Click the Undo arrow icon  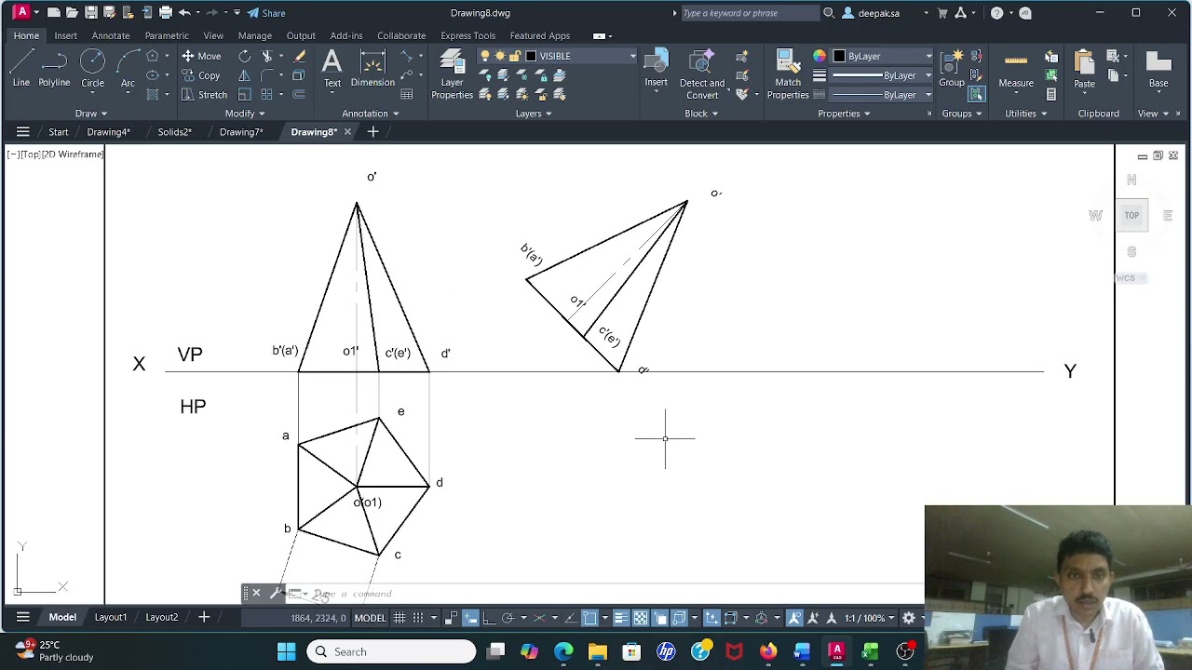[184, 13]
